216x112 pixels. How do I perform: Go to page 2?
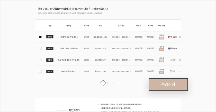click(108, 83)
